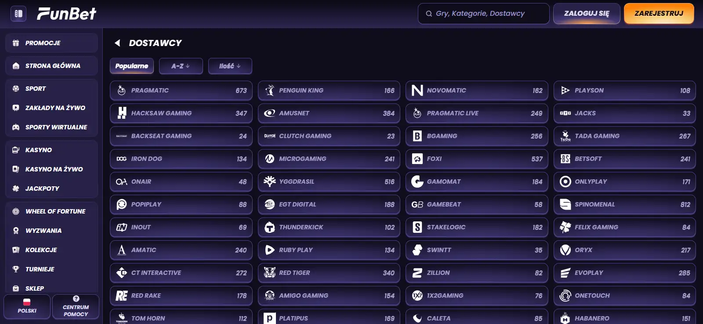Go to Strona Główna
Screen dimensions: 703x324
coord(51,66)
